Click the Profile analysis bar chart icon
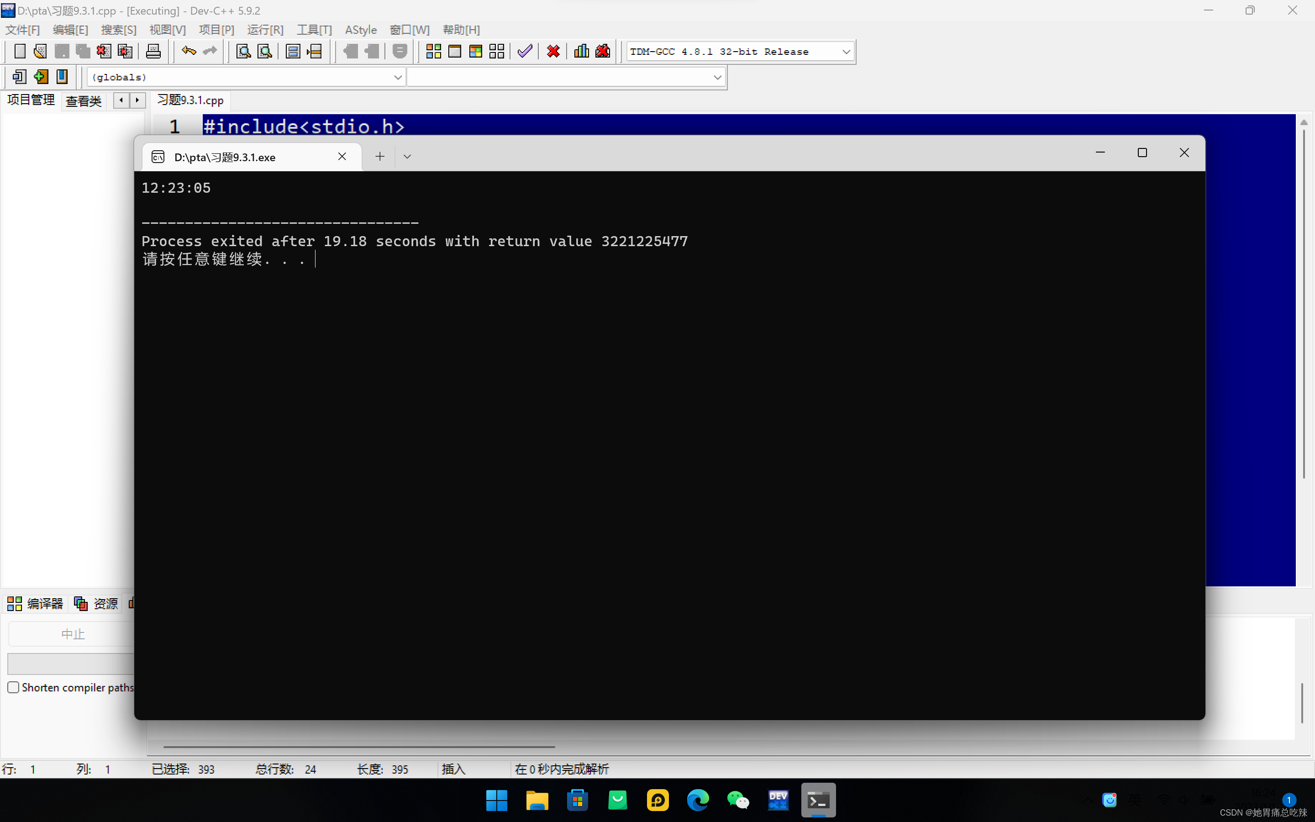 pyautogui.click(x=581, y=52)
